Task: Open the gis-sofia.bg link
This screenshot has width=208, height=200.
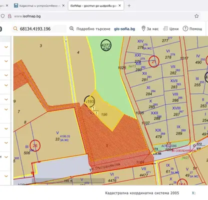Action: (124, 29)
